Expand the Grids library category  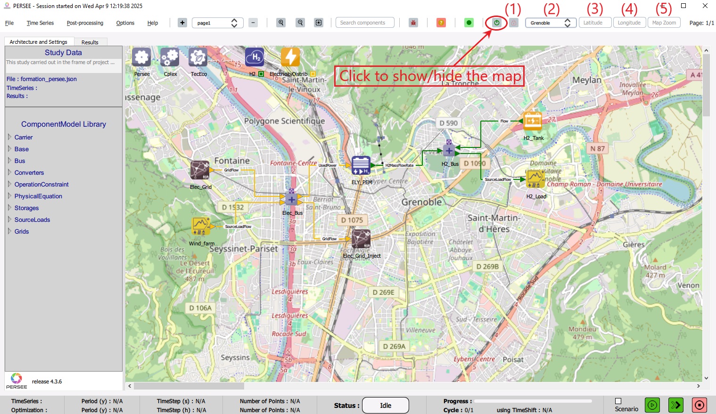point(9,231)
